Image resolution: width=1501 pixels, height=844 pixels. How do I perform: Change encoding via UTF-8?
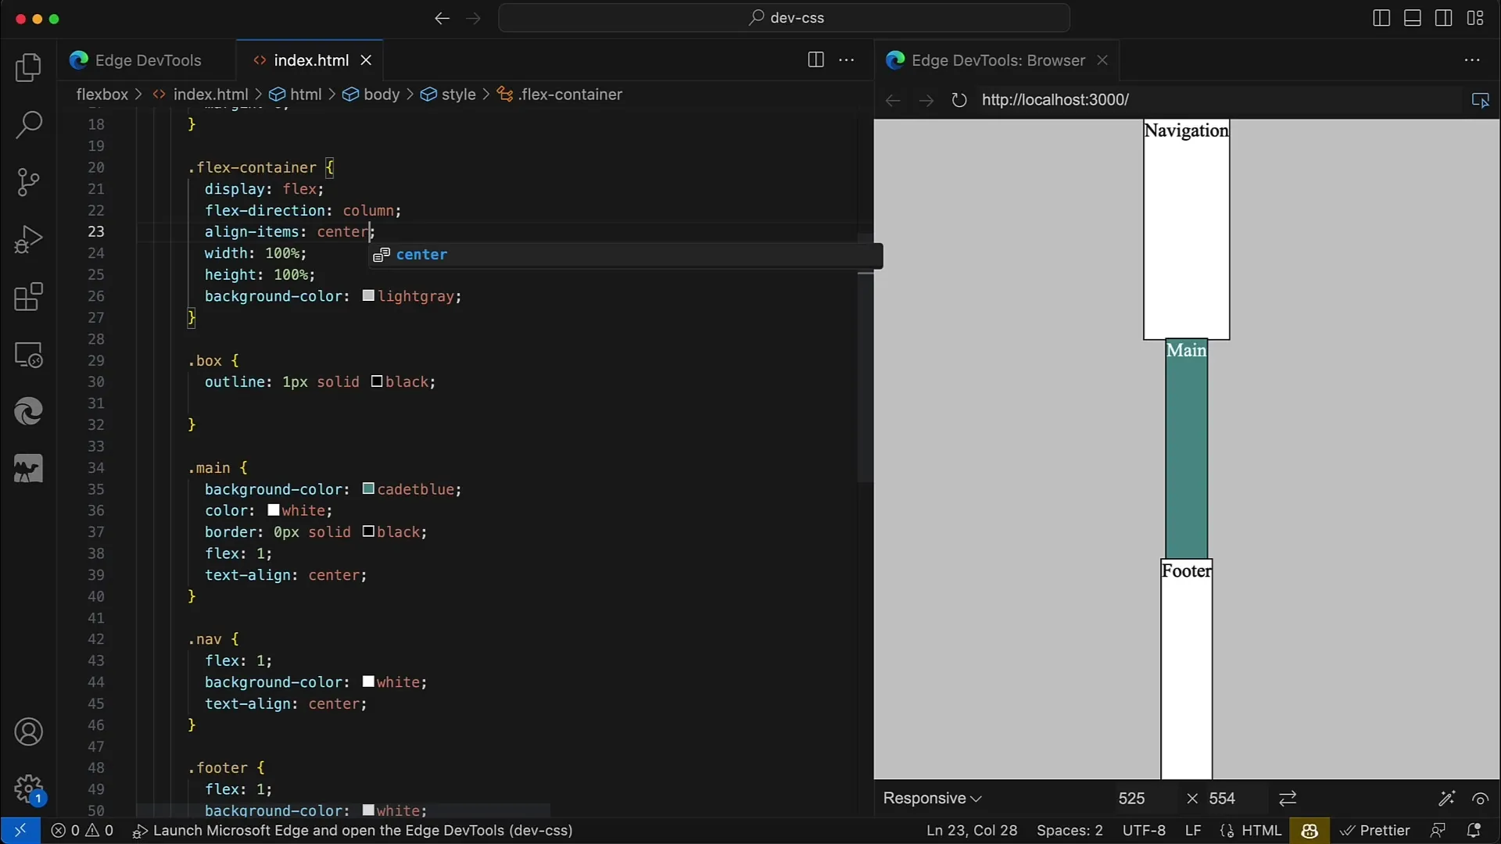click(x=1144, y=831)
